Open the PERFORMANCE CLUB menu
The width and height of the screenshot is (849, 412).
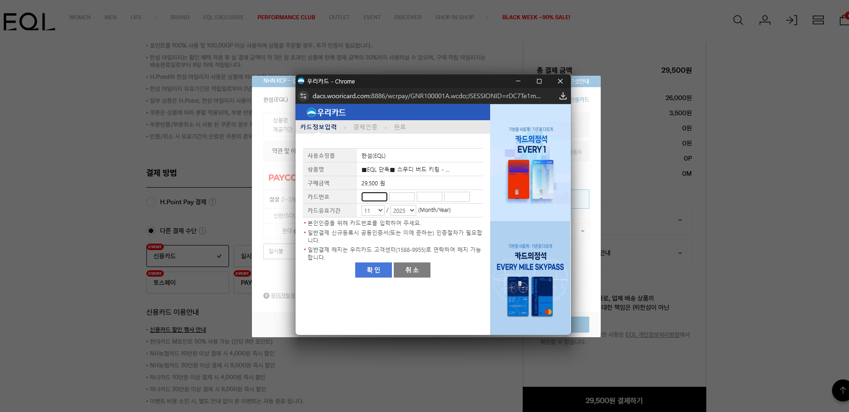[x=286, y=17]
